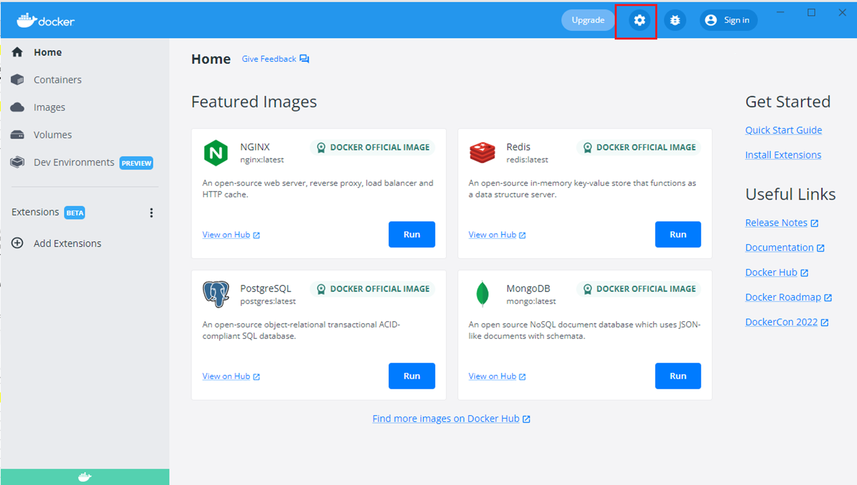Open Settings via the gear icon
Image resolution: width=857 pixels, height=485 pixels.
pos(640,20)
